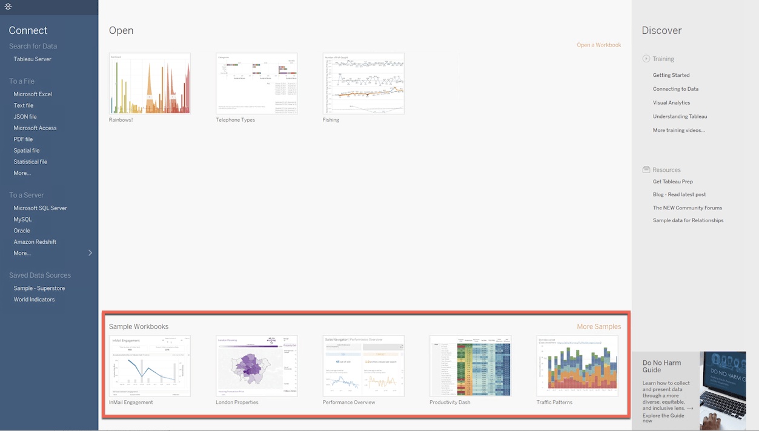
Task: Connect to Microsoft SQL Server
Action: pos(41,208)
